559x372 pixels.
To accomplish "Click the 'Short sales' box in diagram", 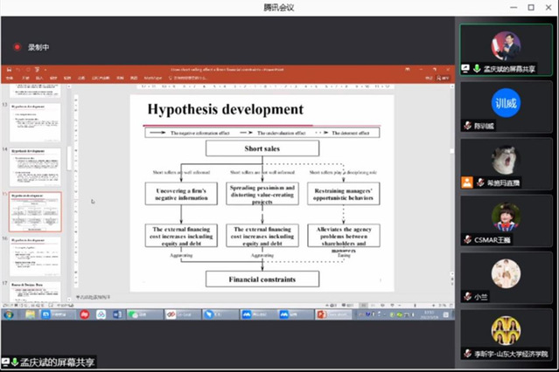I will coord(262,148).
